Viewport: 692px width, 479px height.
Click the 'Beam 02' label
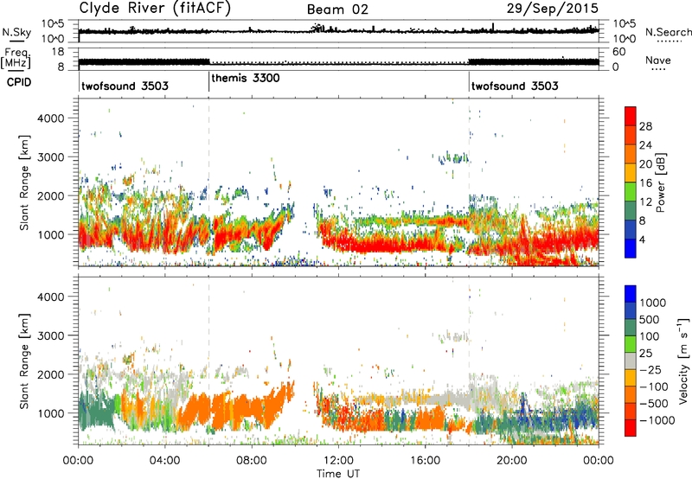[x=337, y=10]
